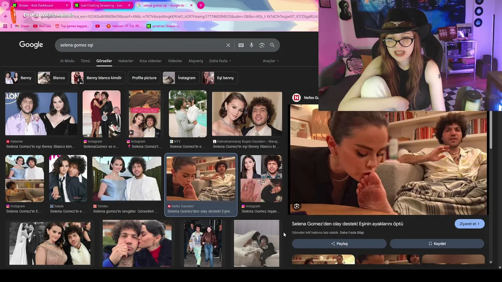Screen dimensions: 502x282
Task: Switch to 'Stream - Kick Dashboard' tab
Action: (x=36, y=5)
